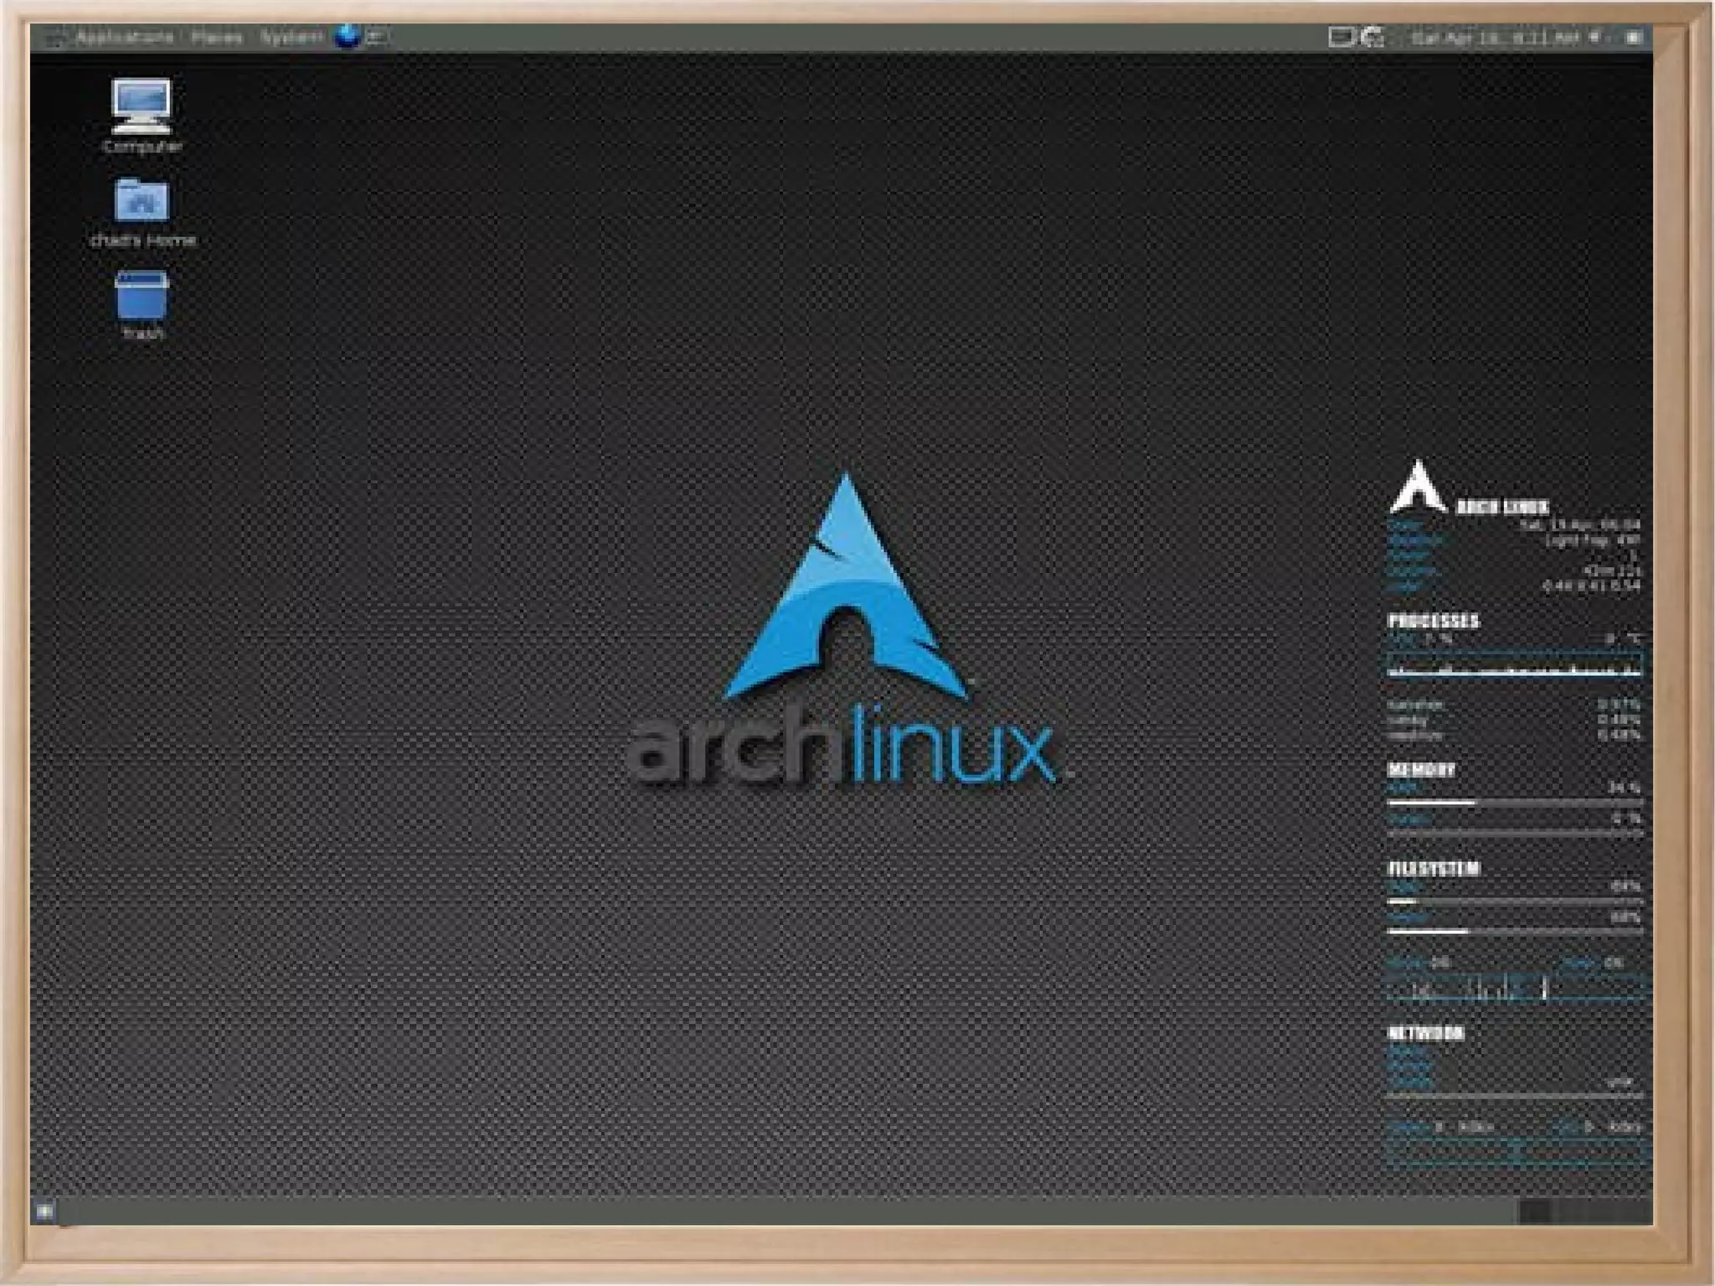1715x1286 pixels.
Task: Click the tray icon right of monitor
Action: [x=1372, y=37]
